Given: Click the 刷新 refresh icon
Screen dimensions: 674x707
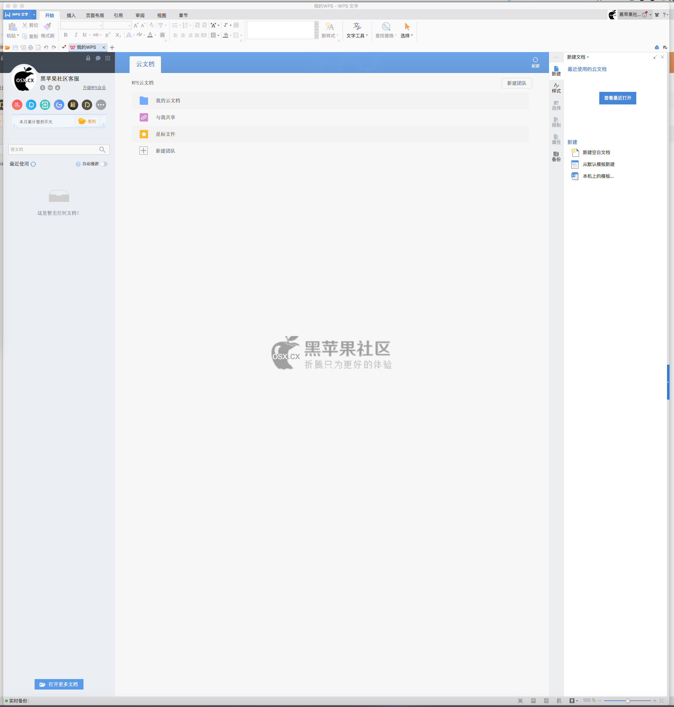Looking at the screenshot, I should [x=535, y=60].
